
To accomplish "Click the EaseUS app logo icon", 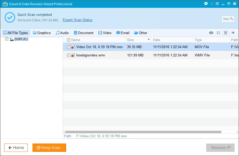I will tap(5, 4).
